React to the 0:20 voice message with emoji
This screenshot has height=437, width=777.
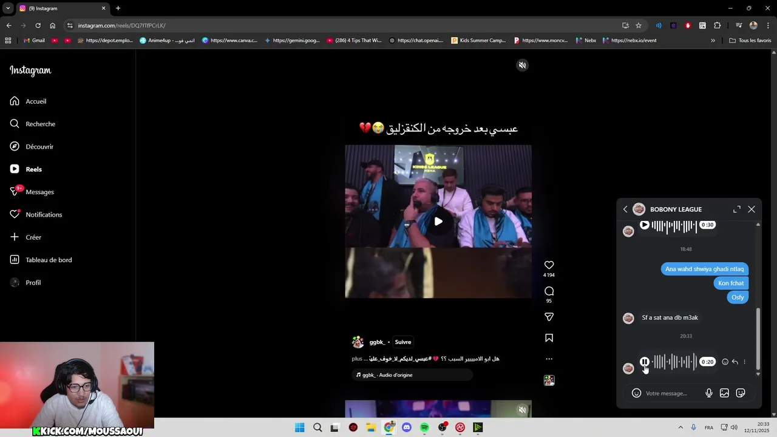(x=725, y=362)
